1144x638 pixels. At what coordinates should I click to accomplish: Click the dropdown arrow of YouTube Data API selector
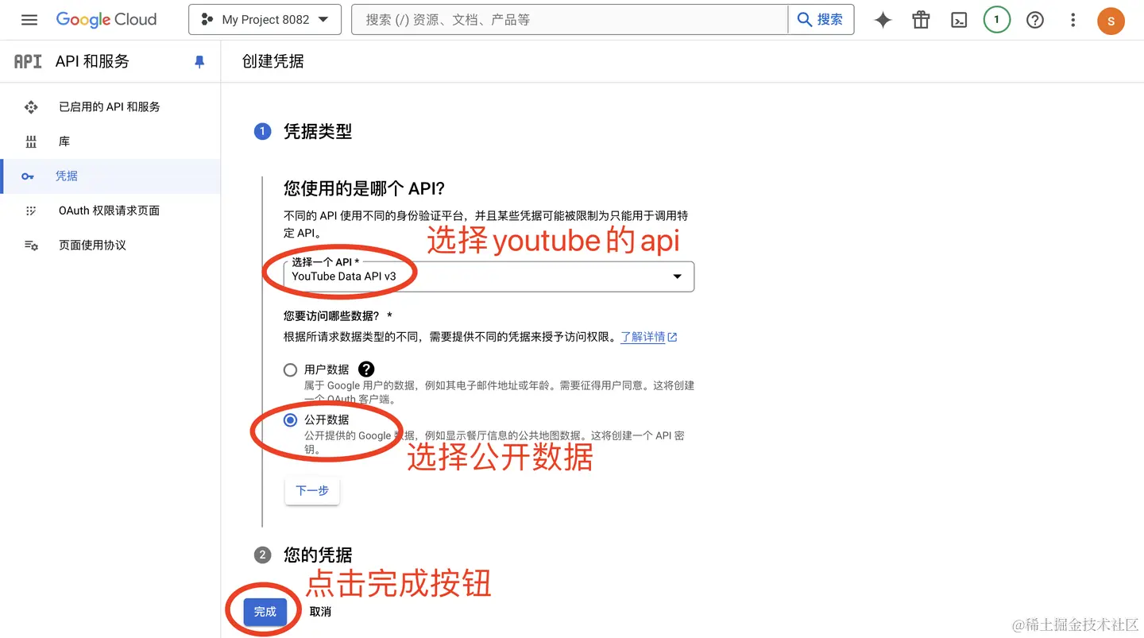pos(677,276)
